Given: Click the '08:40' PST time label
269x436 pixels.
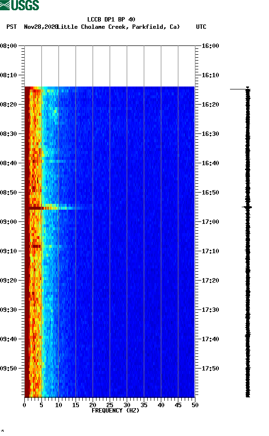Looking at the screenshot, I should point(8,163).
